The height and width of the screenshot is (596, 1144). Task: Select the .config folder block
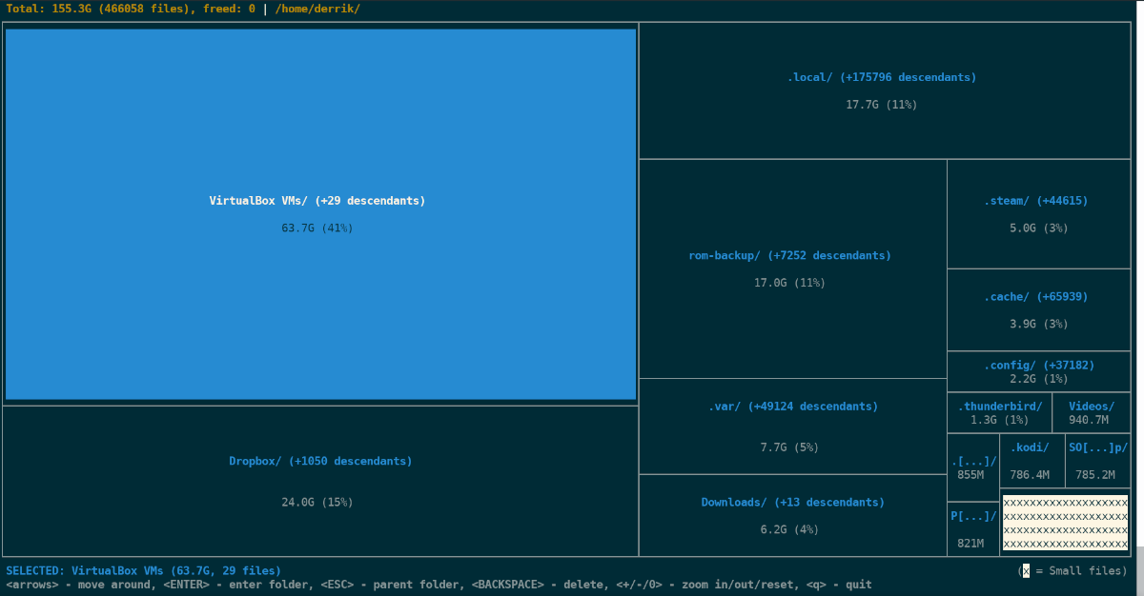(x=1038, y=371)
